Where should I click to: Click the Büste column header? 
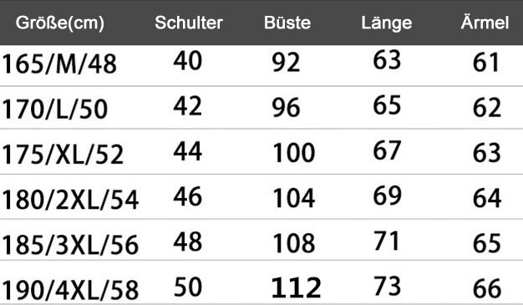click(287, 23)
